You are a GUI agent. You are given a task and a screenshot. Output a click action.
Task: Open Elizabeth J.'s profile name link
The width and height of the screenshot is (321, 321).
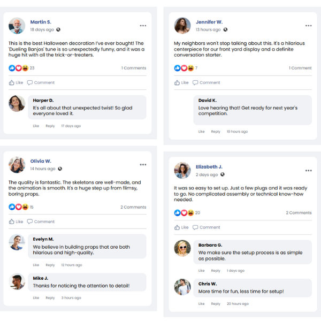pyautogui.click(x=209, y=167)
